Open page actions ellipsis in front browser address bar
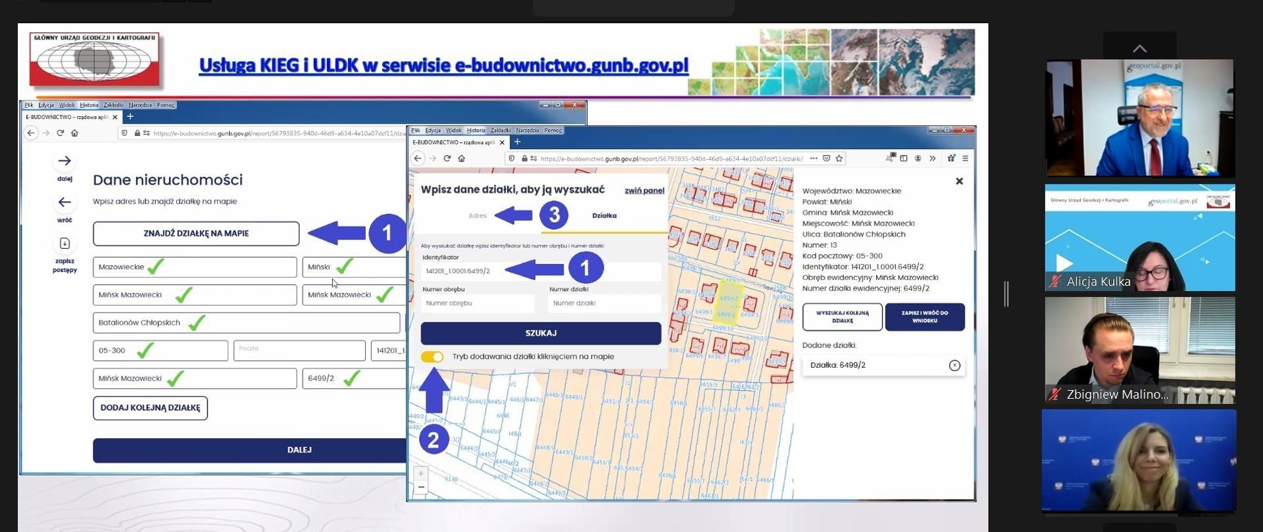 click(814, 158)
